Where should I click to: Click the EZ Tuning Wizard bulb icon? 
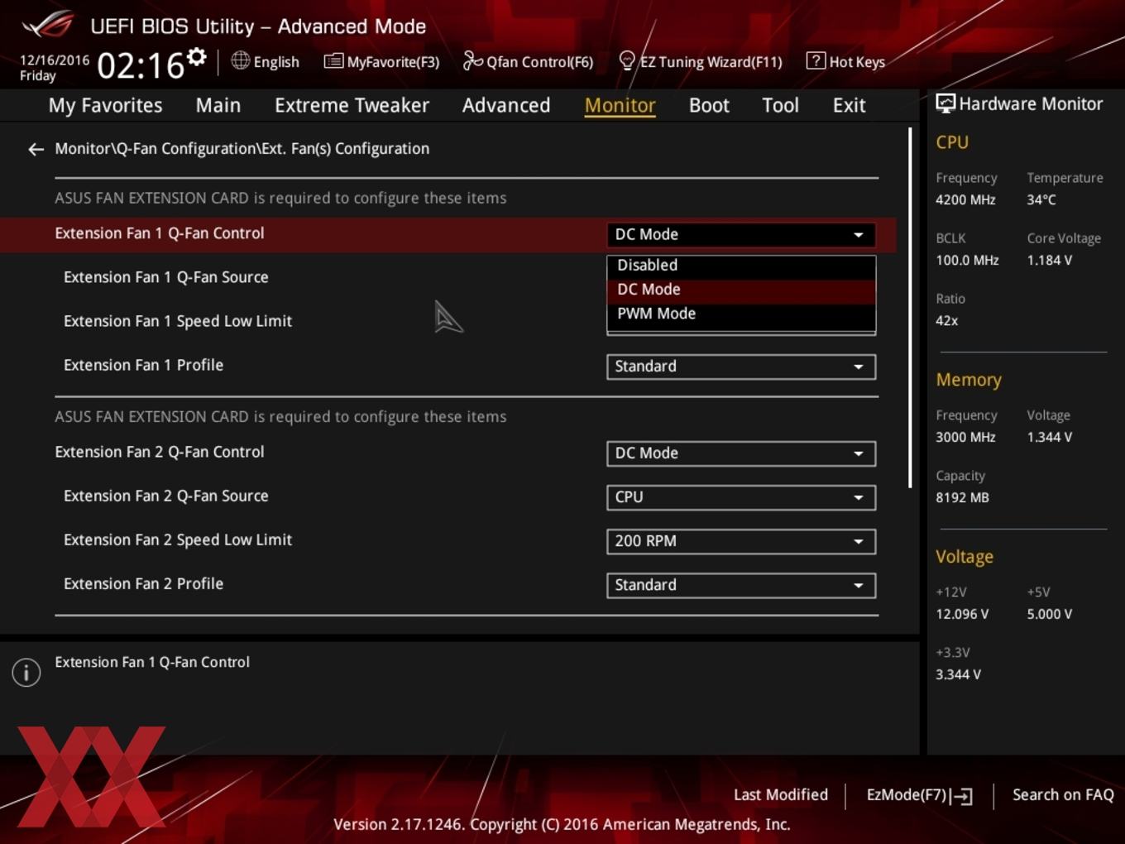pos(627,60)
